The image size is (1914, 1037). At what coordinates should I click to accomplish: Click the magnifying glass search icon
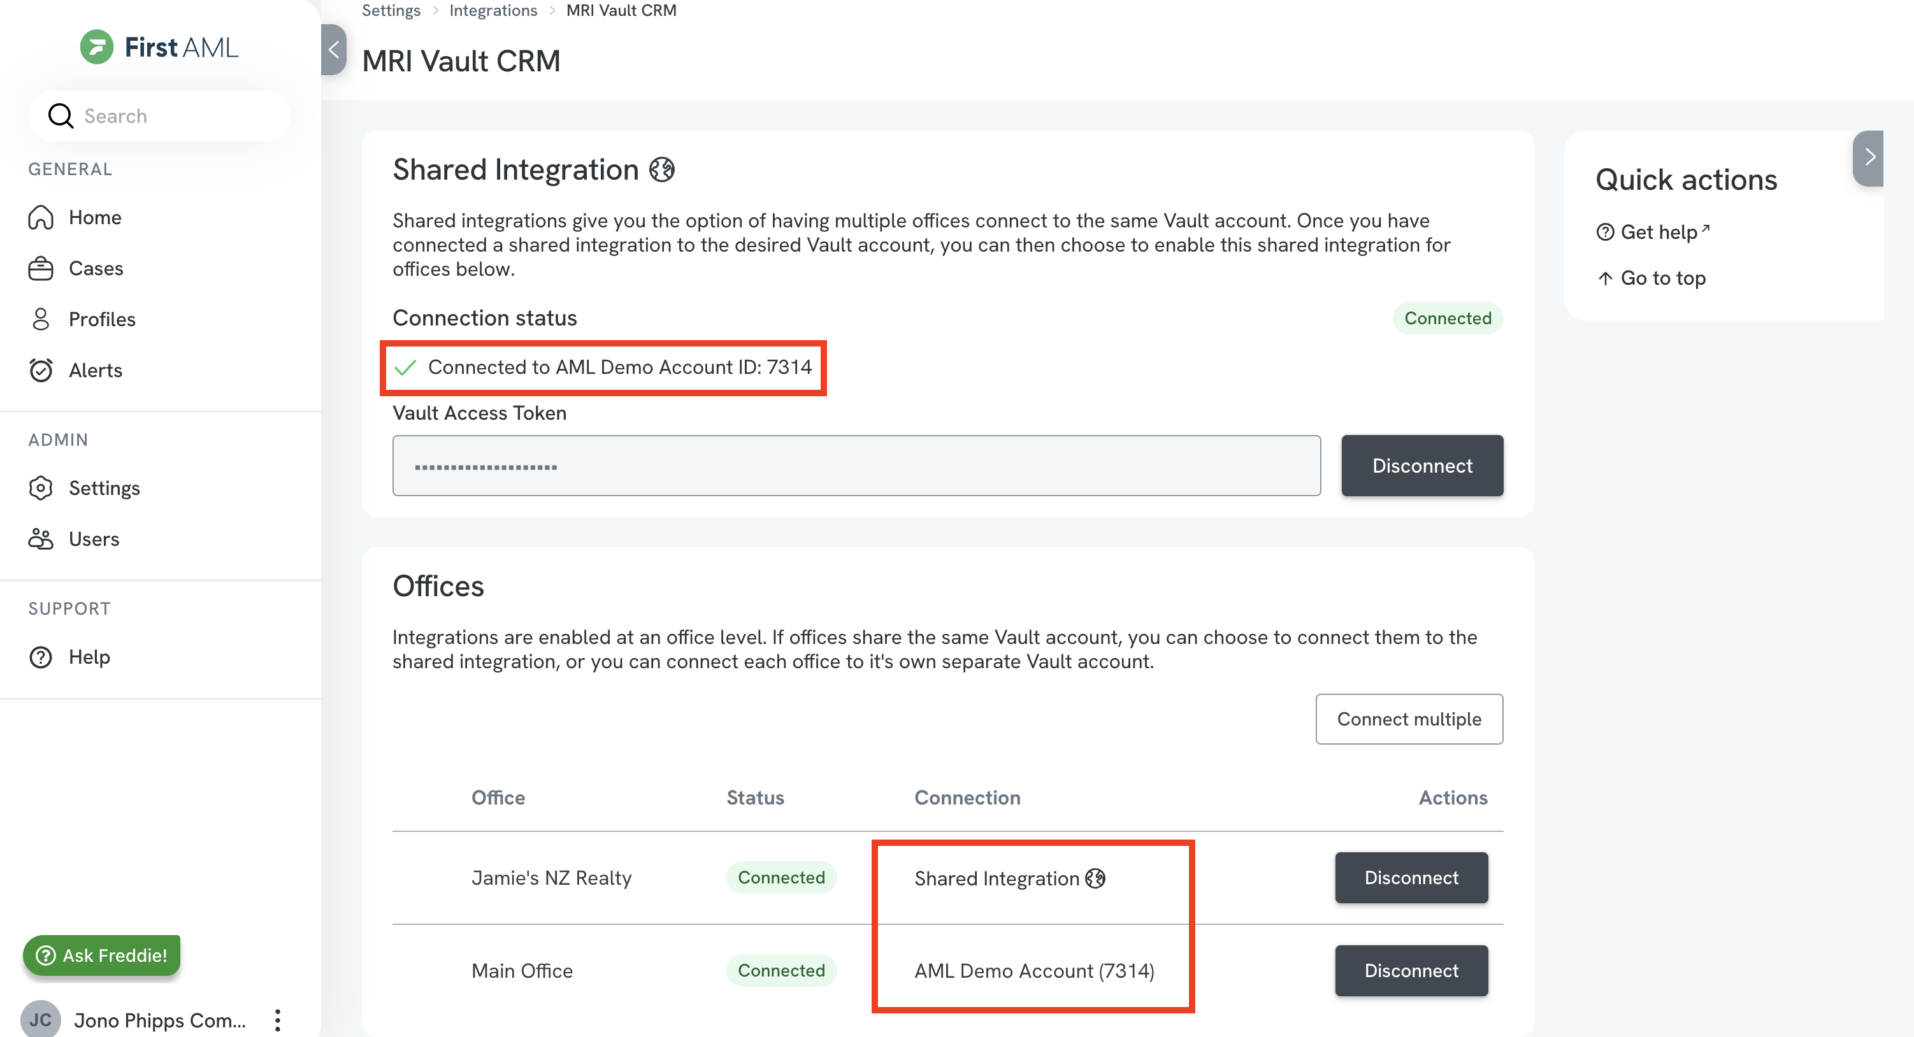60,116
